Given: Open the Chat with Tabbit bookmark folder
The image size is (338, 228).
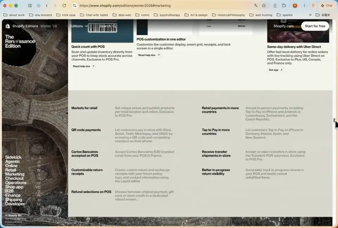Looking at the screenshot, I should coord(94,15).
